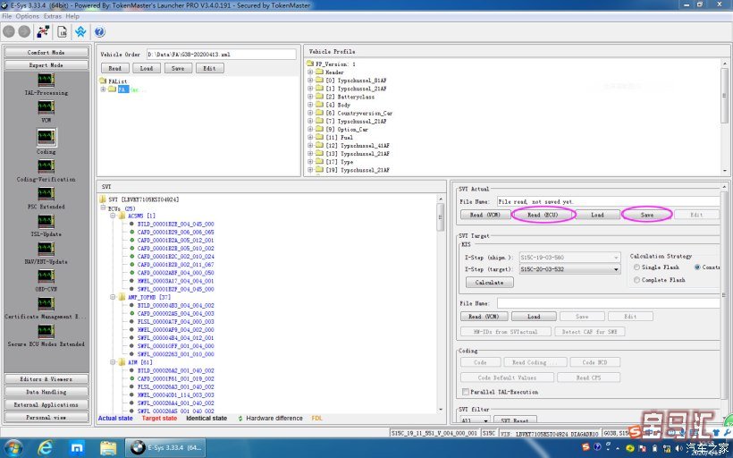
Task: Collapse the AMP_TOPHB [37] node
Action: pos(113,297)
